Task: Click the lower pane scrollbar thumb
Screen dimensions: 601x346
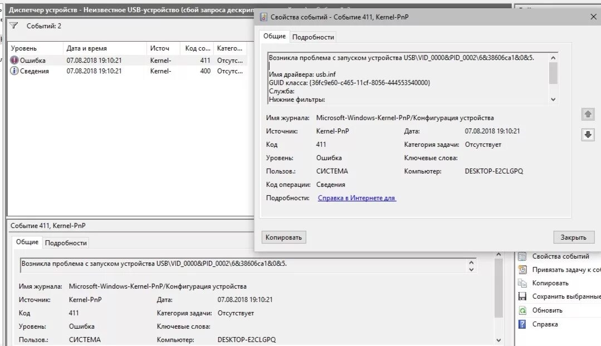Action: (x=499, y=288)
